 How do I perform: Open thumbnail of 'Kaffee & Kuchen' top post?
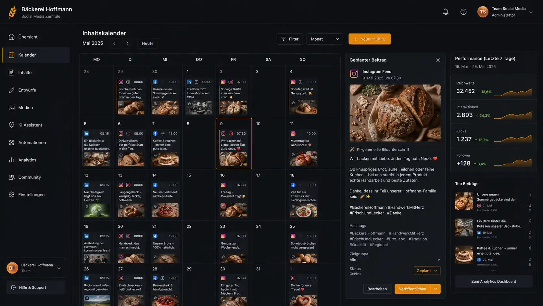pos(464,254)
